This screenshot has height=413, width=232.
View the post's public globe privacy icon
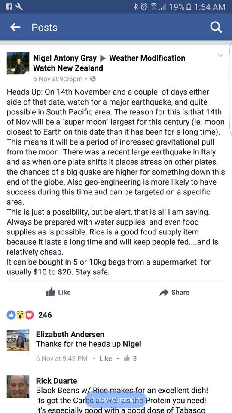tap(93, 79)
